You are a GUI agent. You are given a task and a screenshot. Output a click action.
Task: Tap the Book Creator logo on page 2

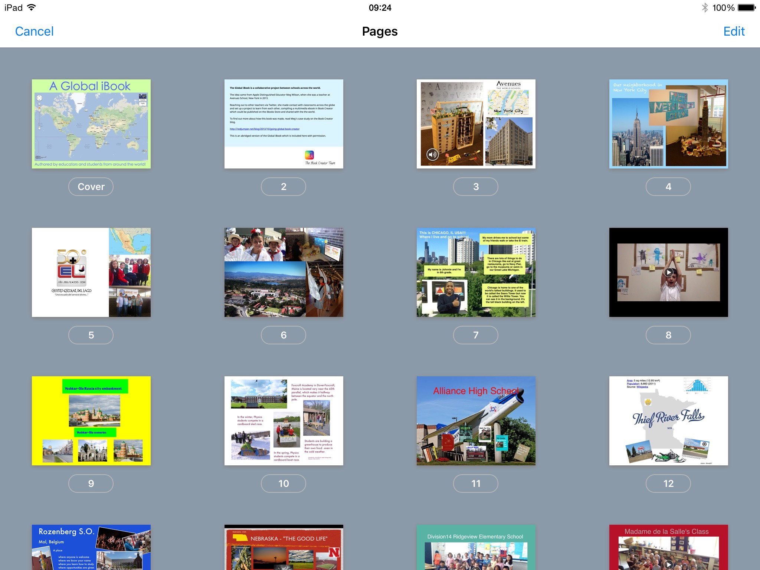(x=309, y=155)
